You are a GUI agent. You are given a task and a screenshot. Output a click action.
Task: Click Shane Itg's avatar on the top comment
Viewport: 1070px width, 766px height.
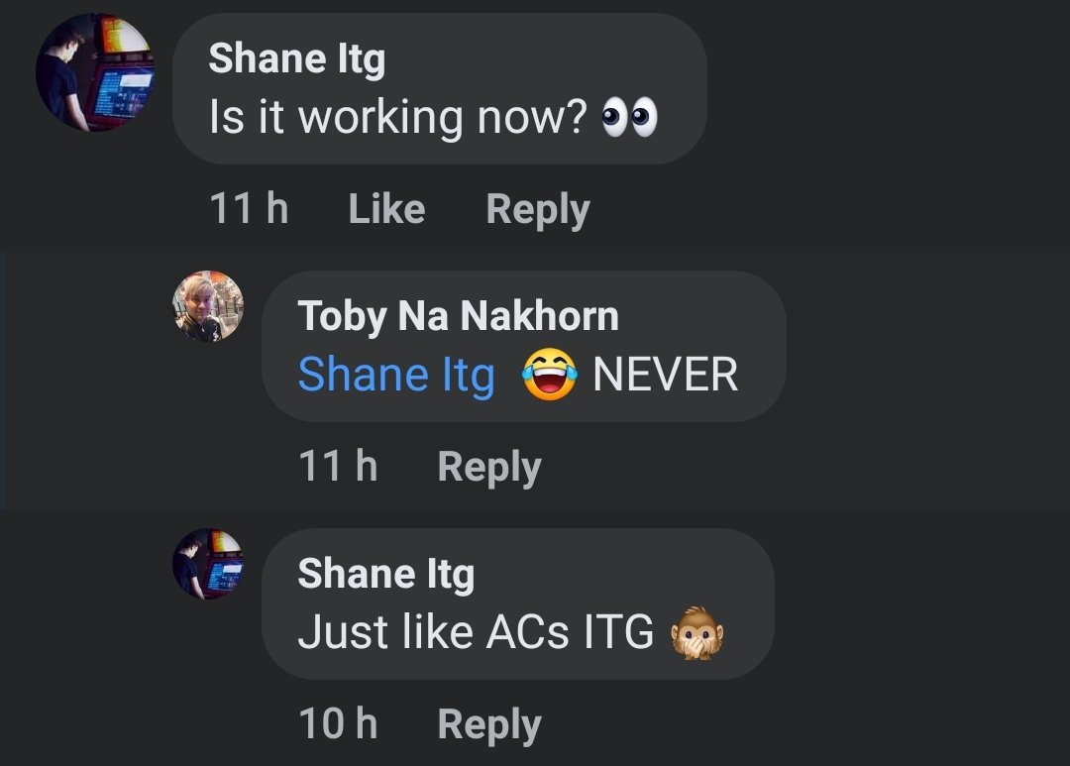pyautogui.click(x=95, y=74)
